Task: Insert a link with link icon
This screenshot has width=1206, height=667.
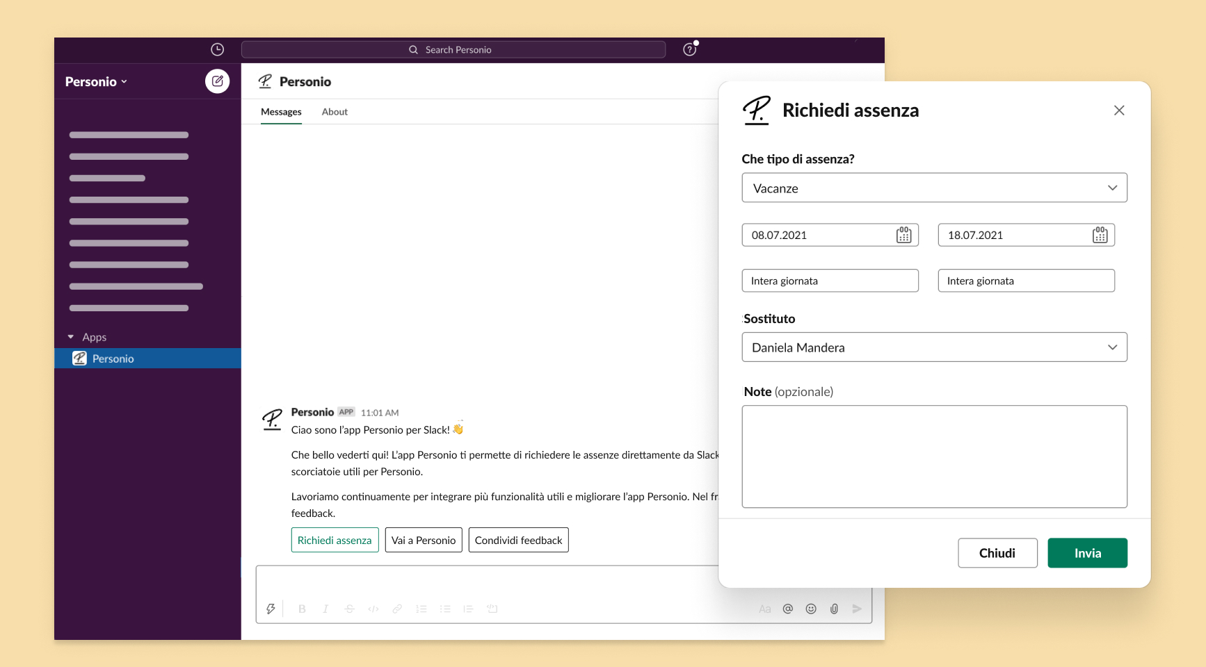Action: click(x=397, y=609)
